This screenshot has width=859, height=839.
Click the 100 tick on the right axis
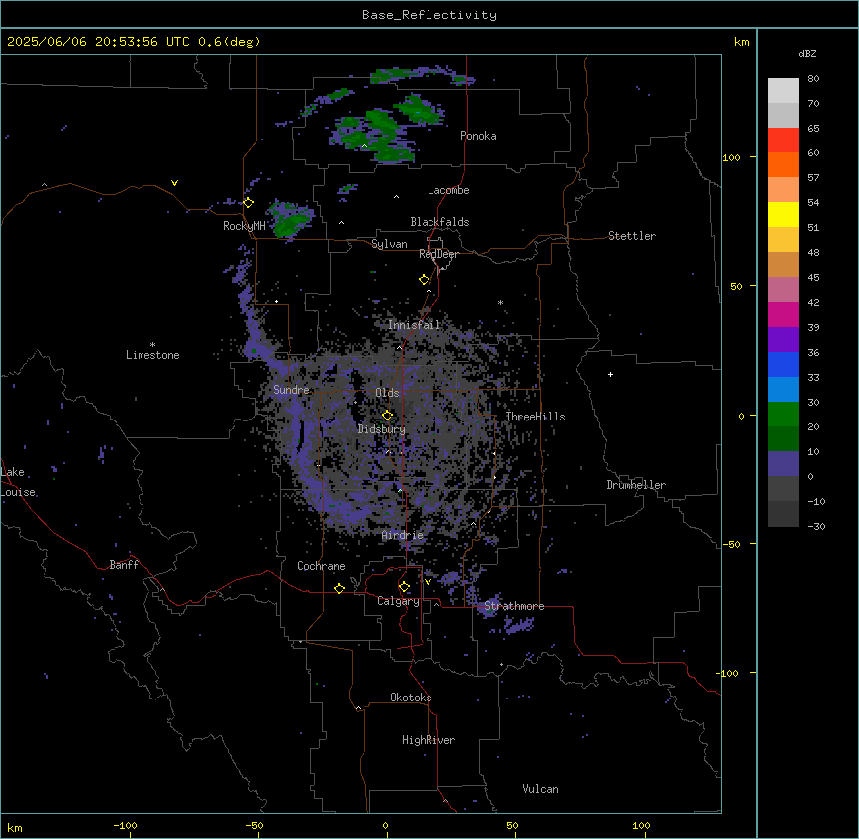point(731,157)
